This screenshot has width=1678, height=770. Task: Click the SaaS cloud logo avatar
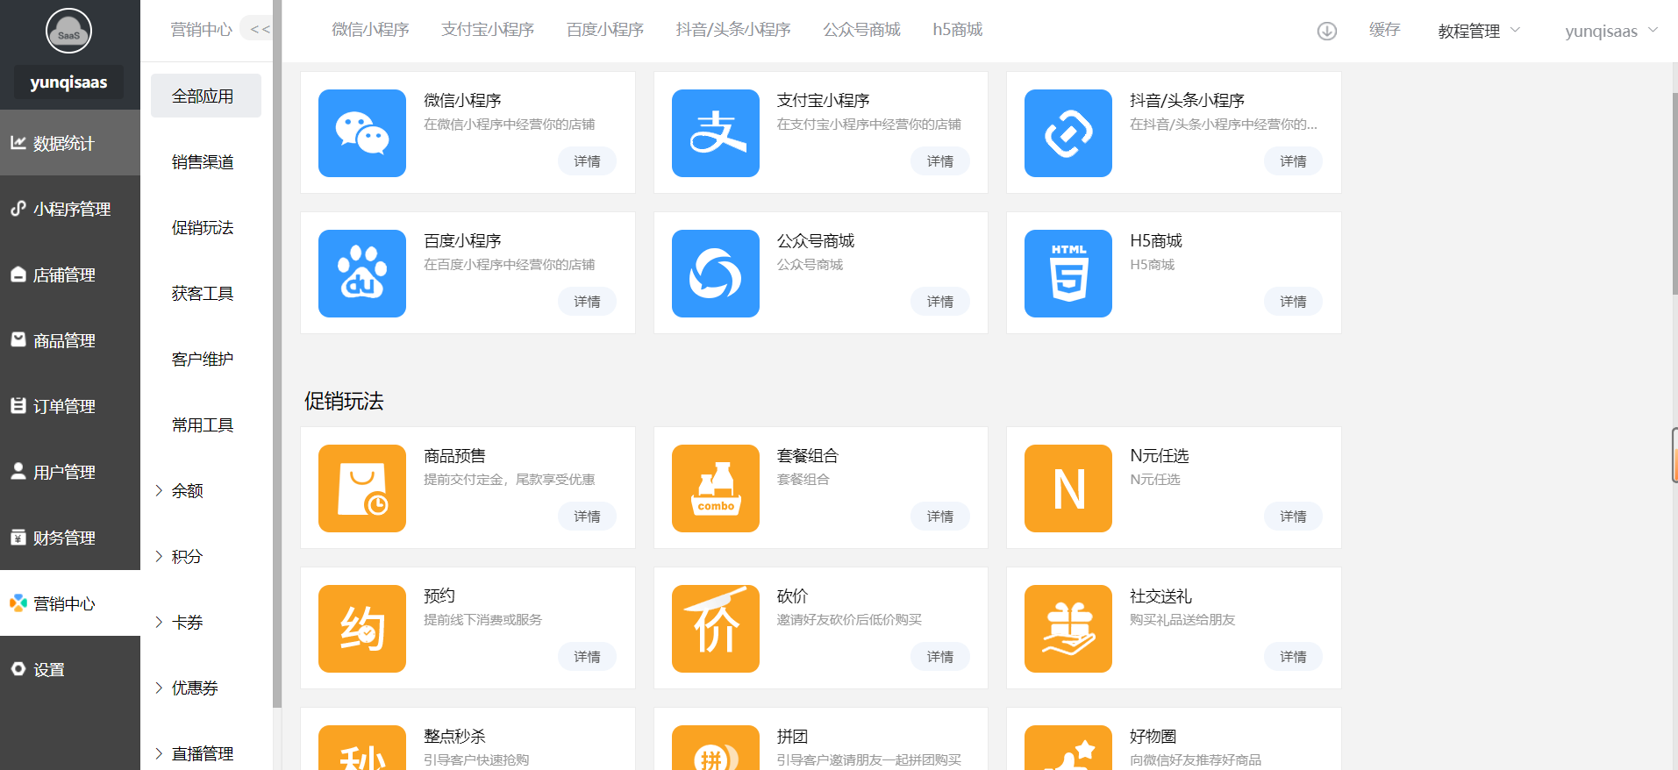(68, 31)
